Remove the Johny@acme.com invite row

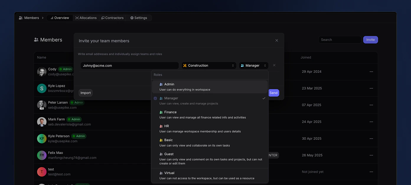coord(274,65)
